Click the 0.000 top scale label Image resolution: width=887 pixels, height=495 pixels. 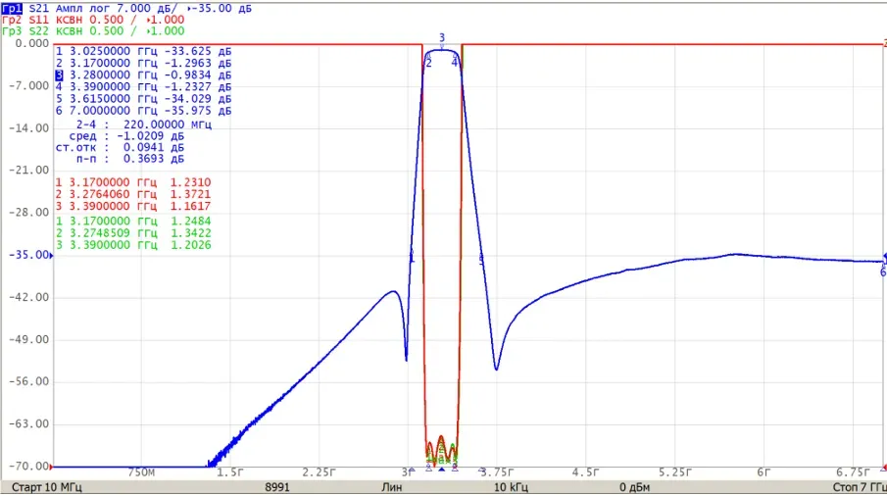pyautogui.click(x=32, y=43)
